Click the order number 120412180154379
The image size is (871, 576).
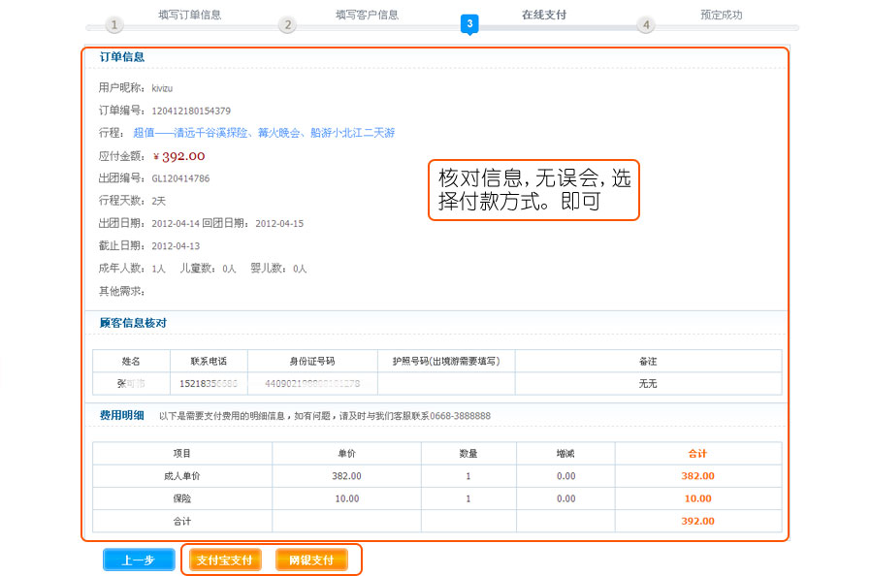[x=191, y=111]
